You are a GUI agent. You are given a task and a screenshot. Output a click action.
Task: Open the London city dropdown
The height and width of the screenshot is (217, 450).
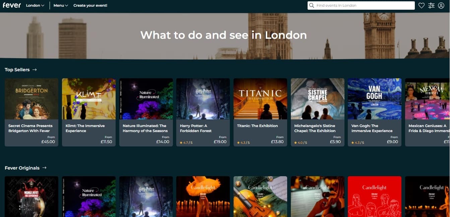tap(35, 5)
